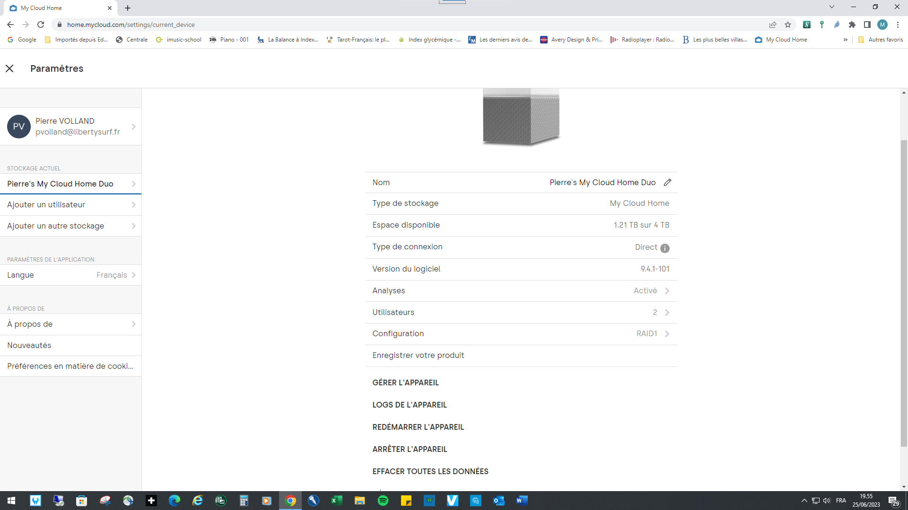Viewport: 908px width, 510px height.
Task: Open the Configuration RAID1 setting
Action: [667, 334]
